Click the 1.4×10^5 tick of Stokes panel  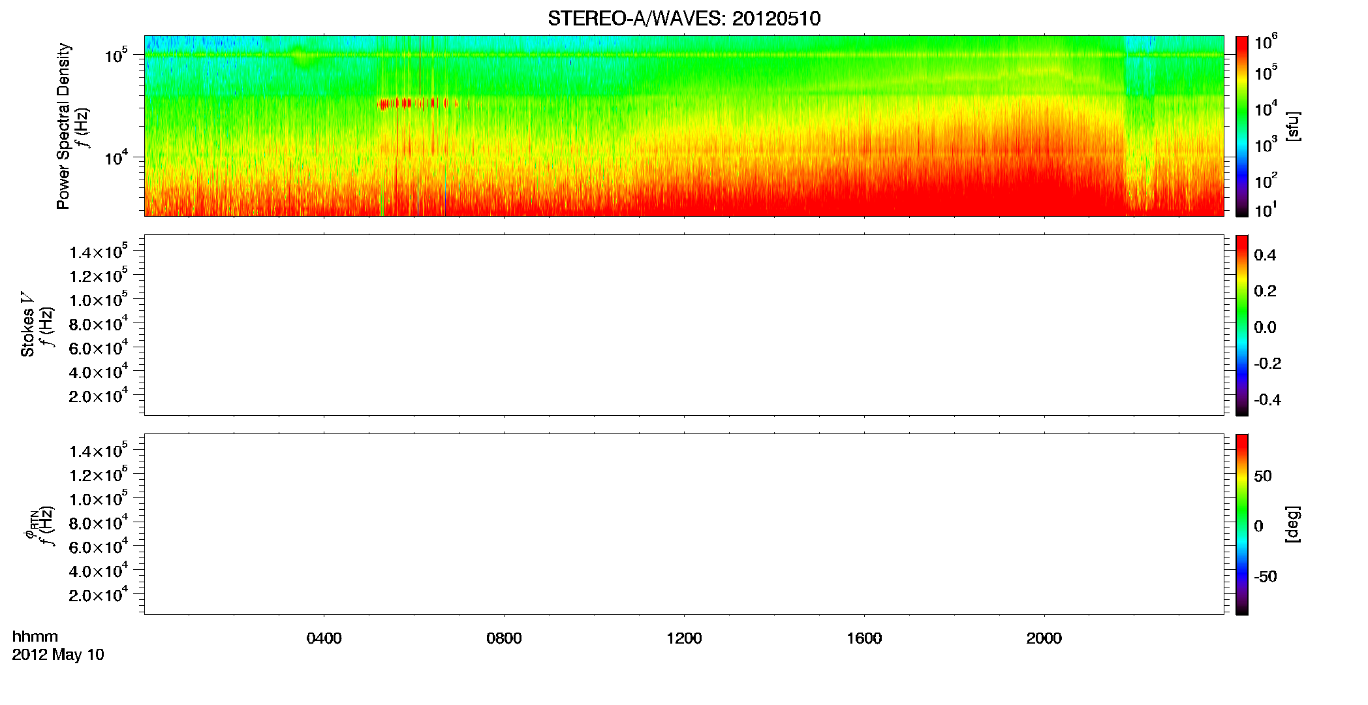pos(99,251)
